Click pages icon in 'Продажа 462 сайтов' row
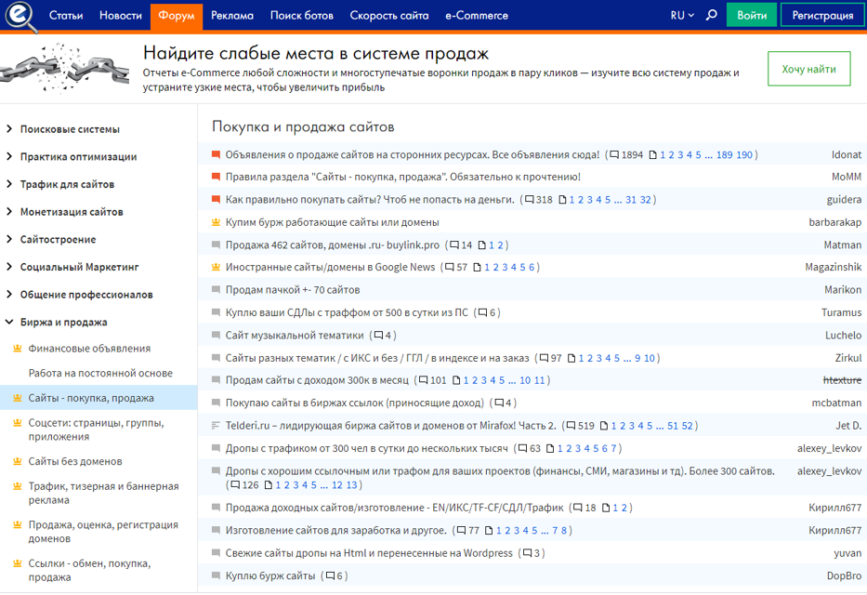Screen dimensions: 867x595 [x=482, y=245]
